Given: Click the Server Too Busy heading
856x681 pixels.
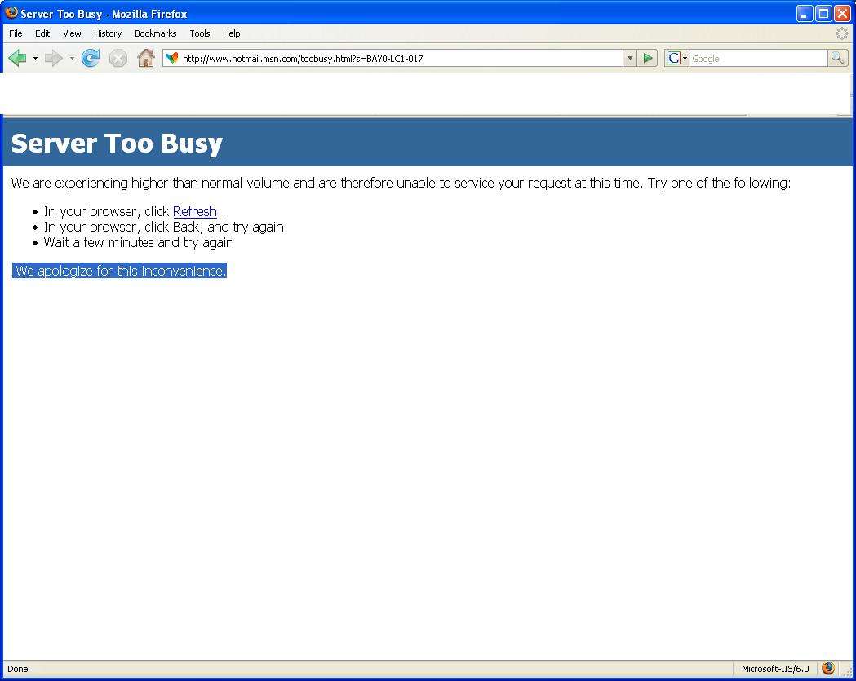Looking at the screenshot, I should (117, 143).
